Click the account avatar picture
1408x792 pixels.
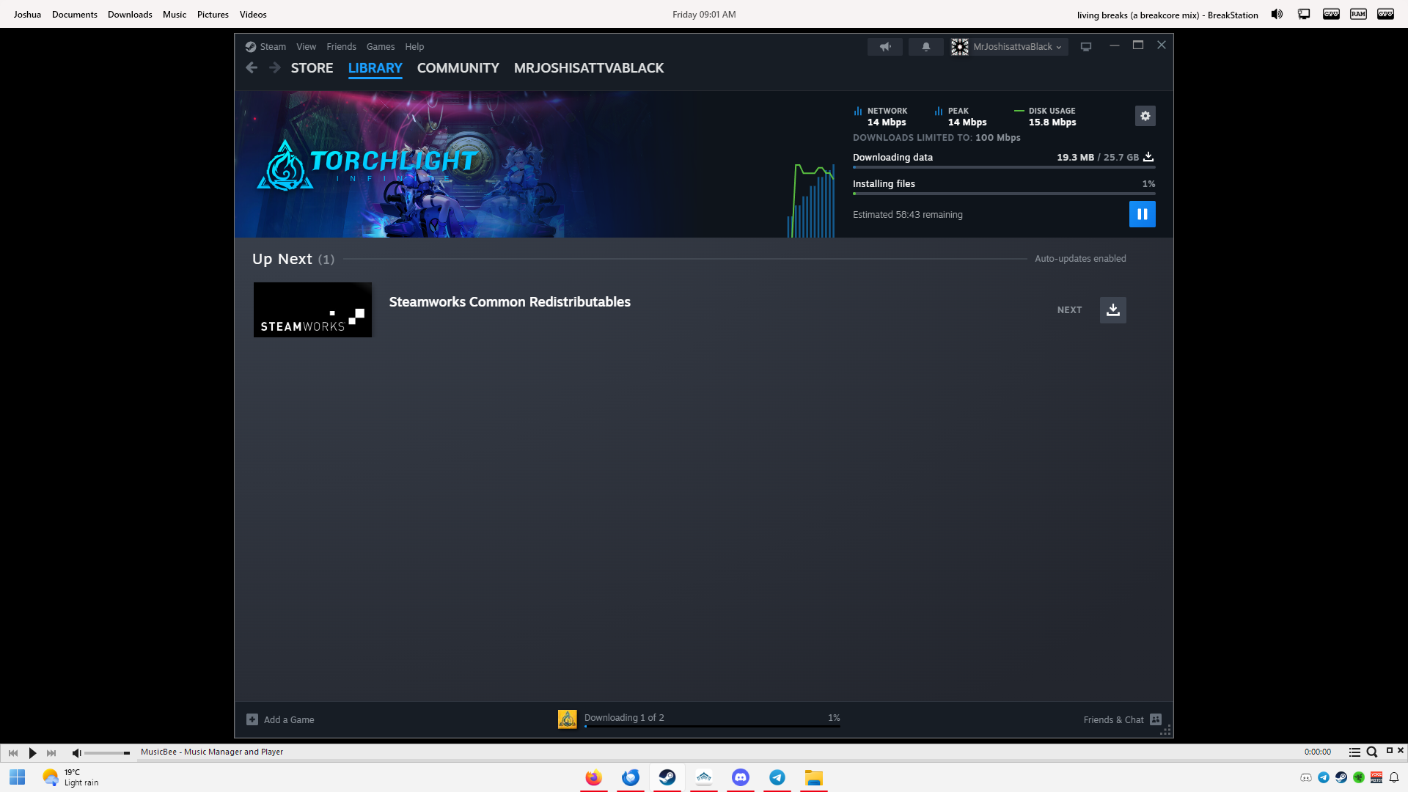960,46
